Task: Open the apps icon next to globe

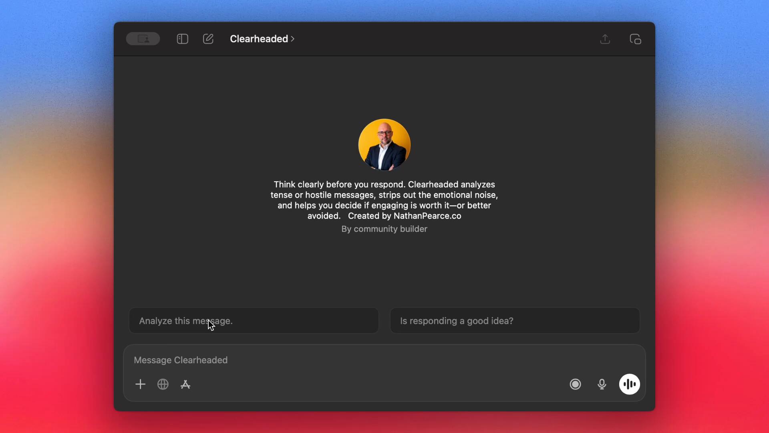Action: 185,384
